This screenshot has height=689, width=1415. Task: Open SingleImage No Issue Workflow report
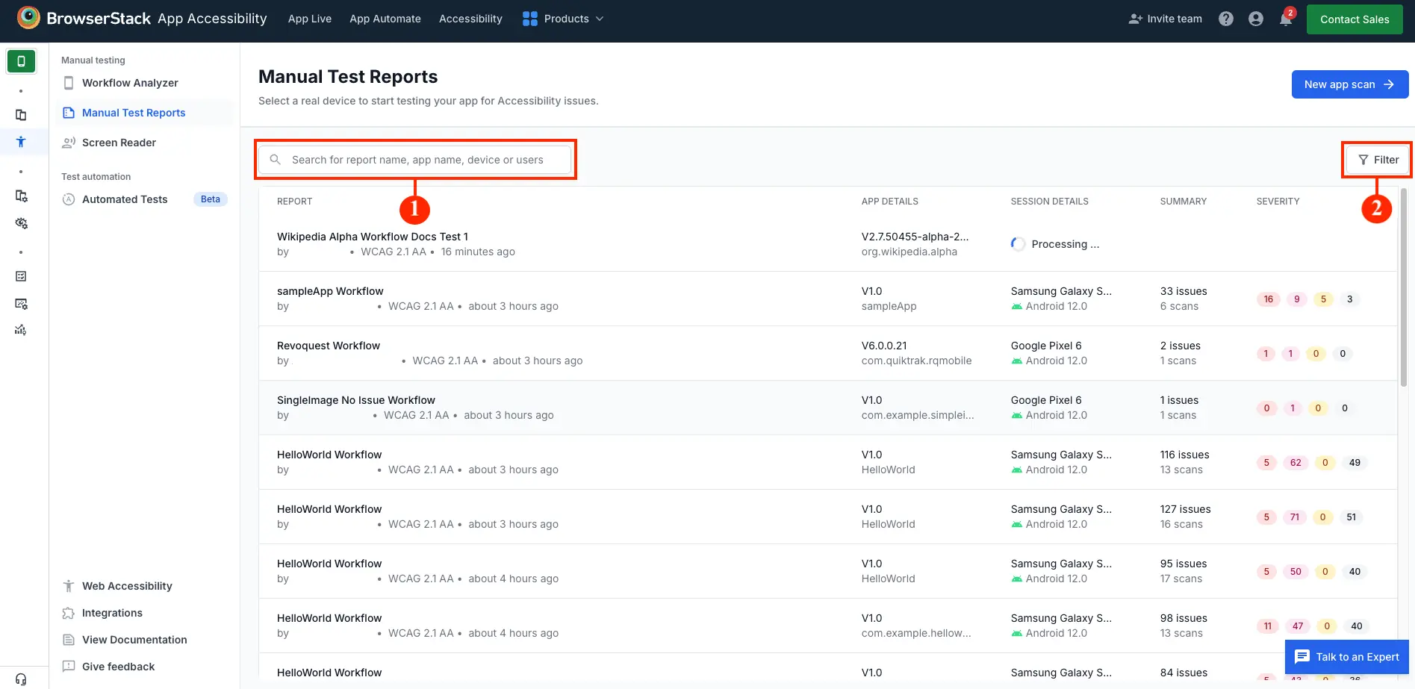356,400
